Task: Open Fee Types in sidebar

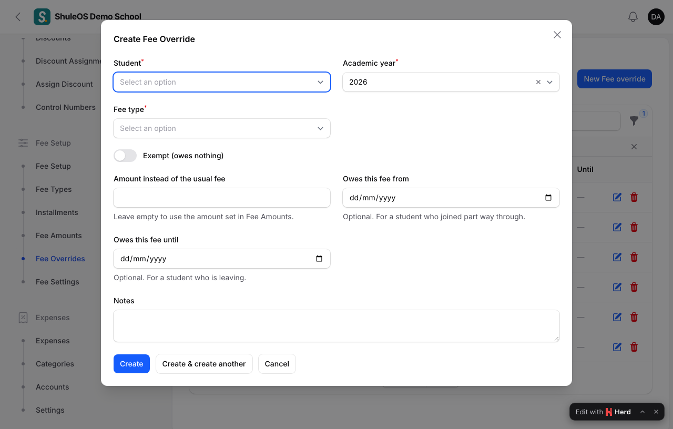Action: click(54, 189)
